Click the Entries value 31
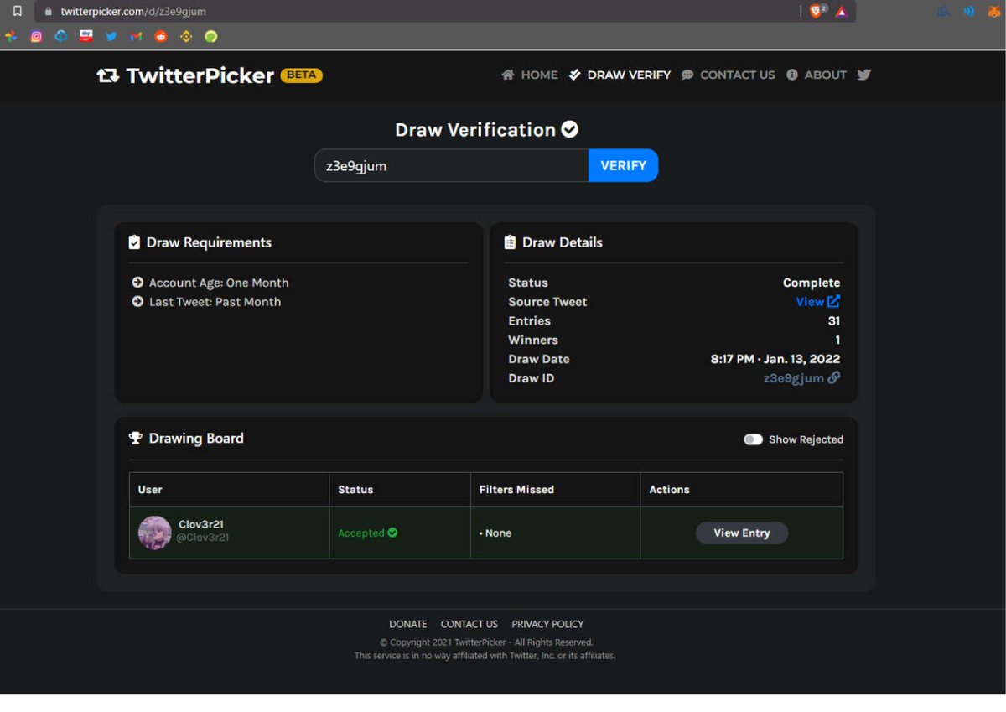Viewport: 1006px width, 712px height. point(834,320)
